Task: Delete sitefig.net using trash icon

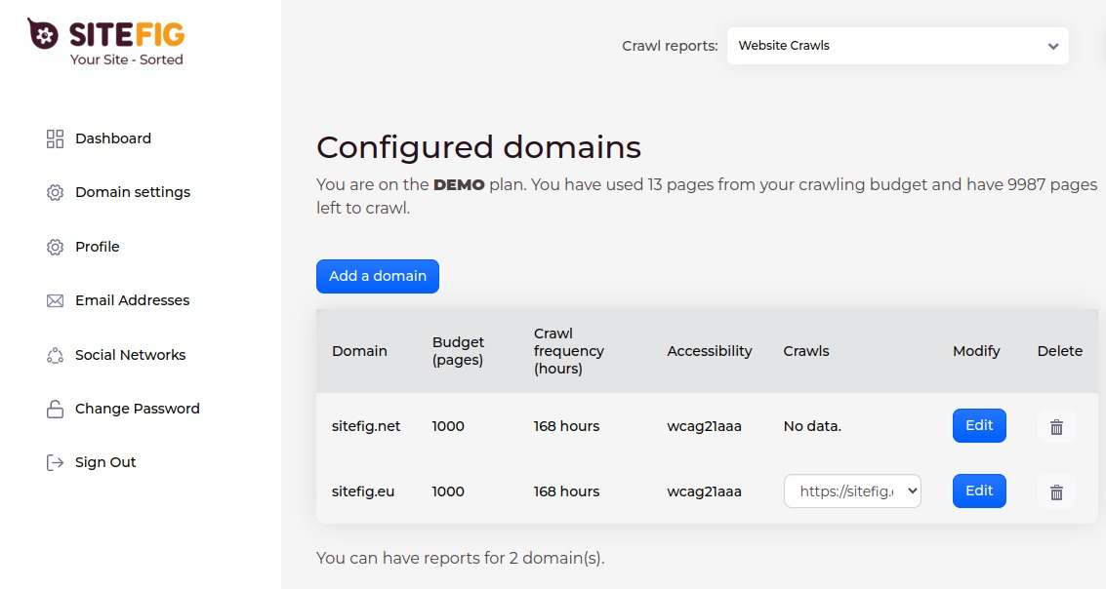Action: pyautogui.click(x=1055, y=426)
